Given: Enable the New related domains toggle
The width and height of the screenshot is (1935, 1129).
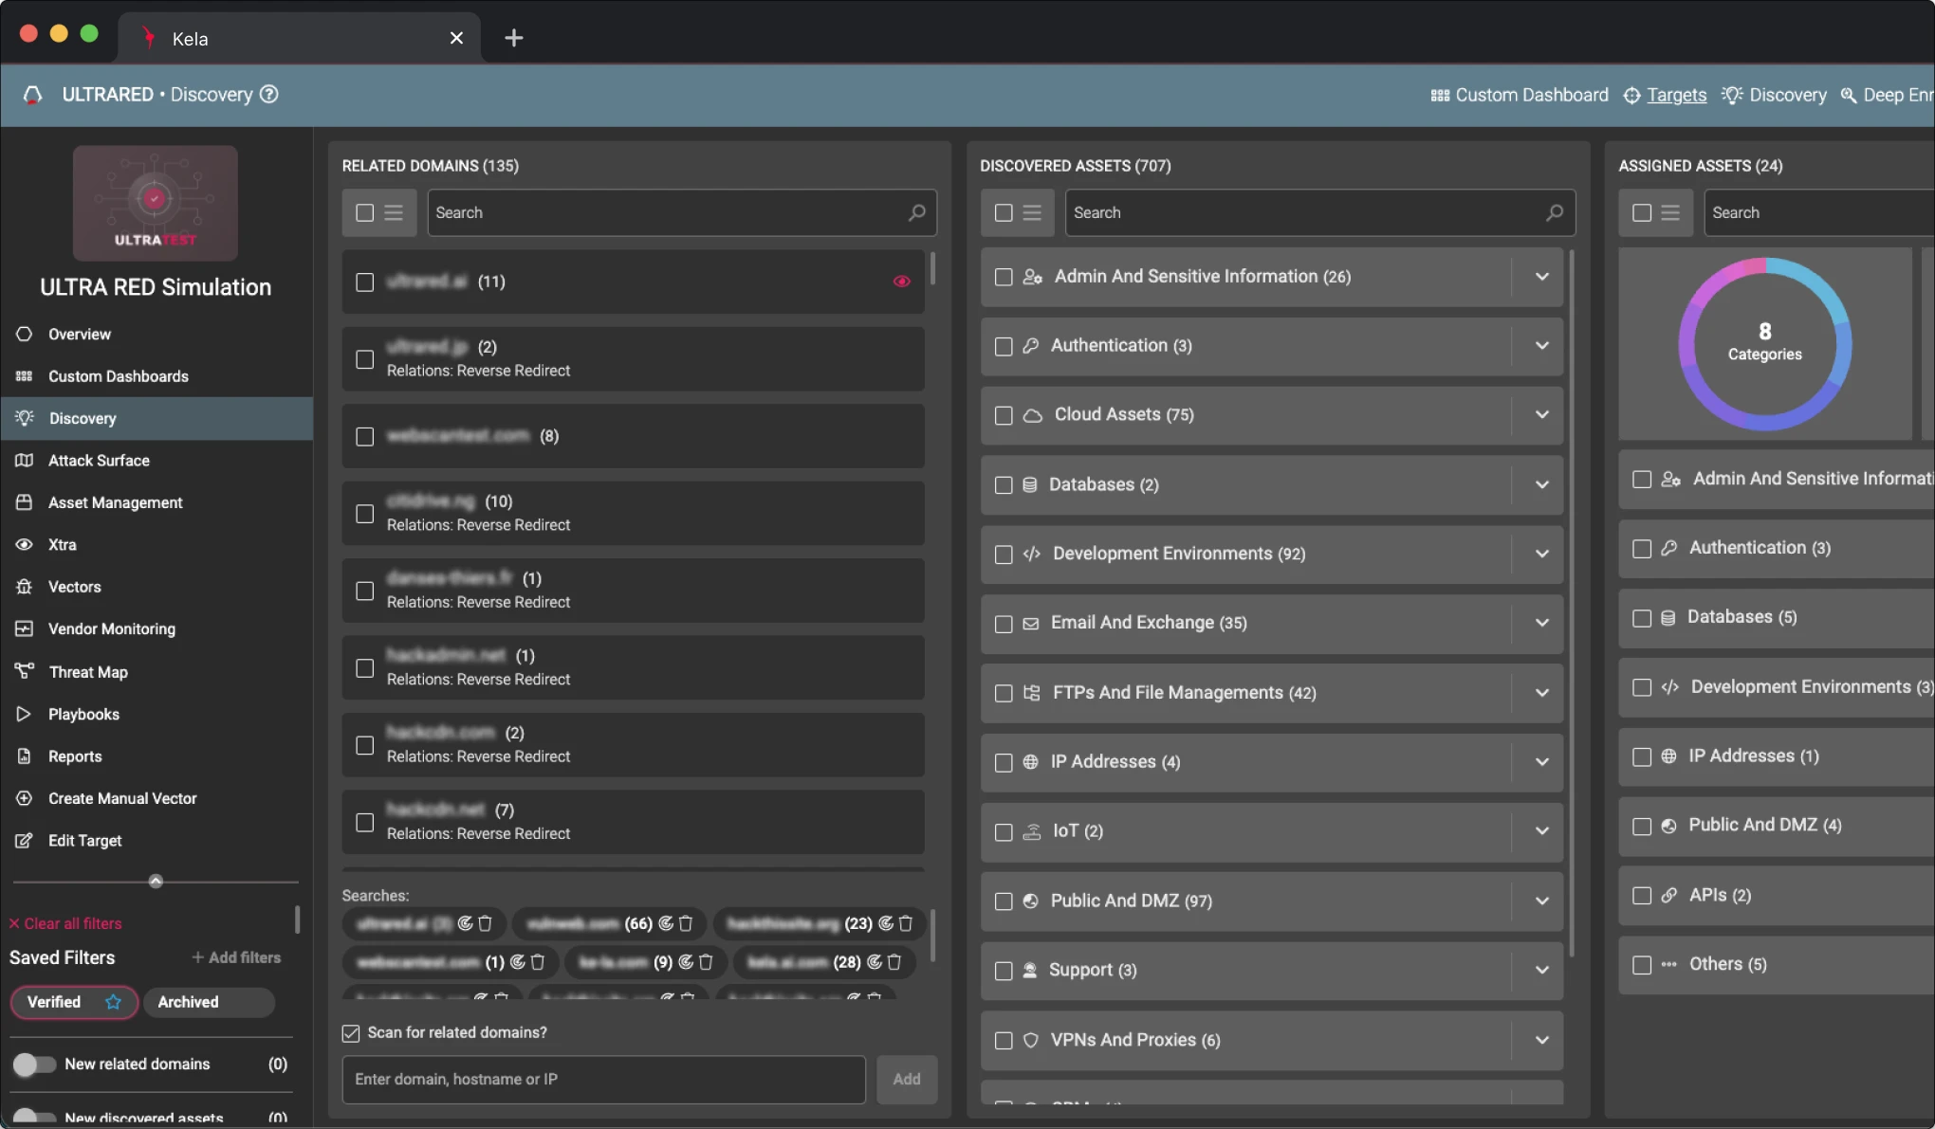Looking at the screenshot, I should pos(33,1065).
